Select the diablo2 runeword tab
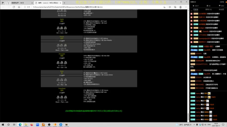This screenshot has width=227, height=127. point(48,3)
